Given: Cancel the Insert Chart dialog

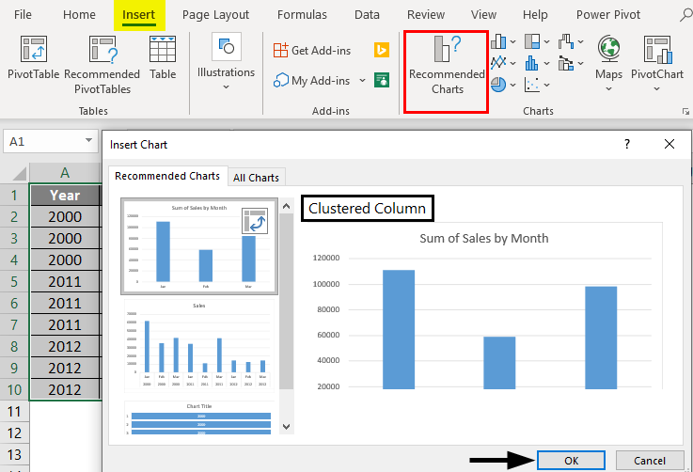Looking at the screenshot, I should 649,461.
